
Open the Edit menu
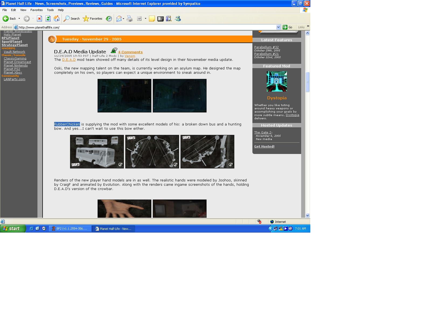(x=13, y=10)
